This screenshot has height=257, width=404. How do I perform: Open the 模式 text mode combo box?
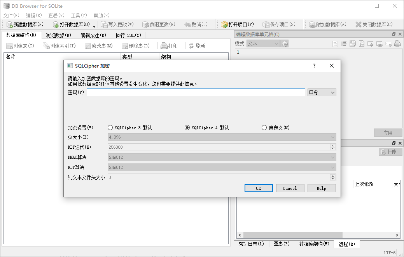point(262,43)
